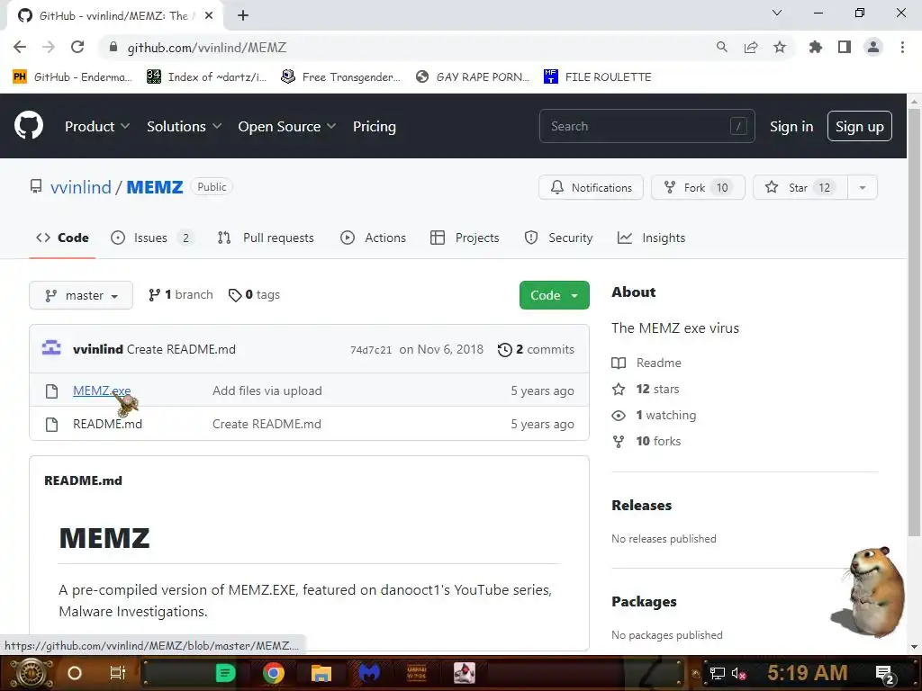
Task: Bookmark this page with star icon
Action: click(780, 47)
